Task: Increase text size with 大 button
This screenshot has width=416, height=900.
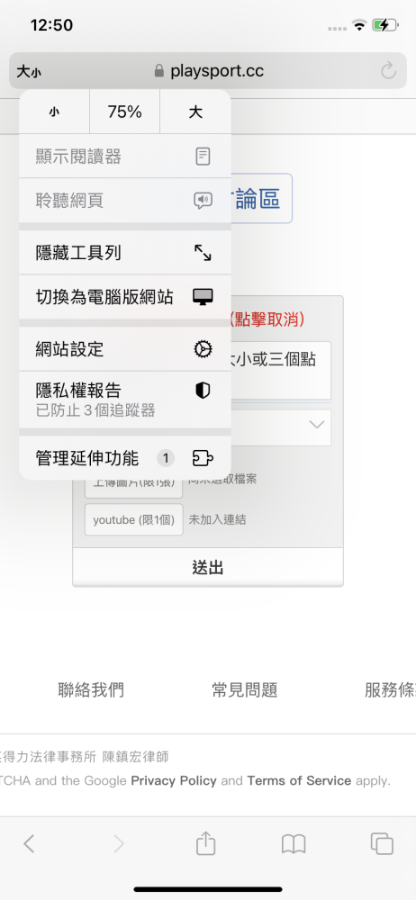Action: (195, 112)
